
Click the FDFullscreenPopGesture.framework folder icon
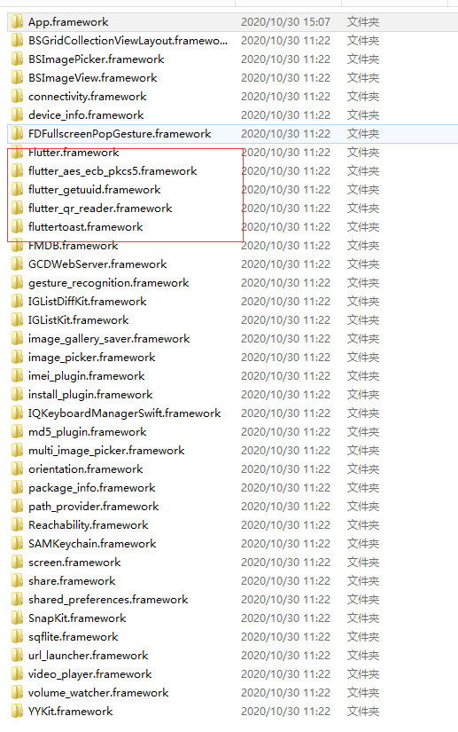(x=17, y=134)
